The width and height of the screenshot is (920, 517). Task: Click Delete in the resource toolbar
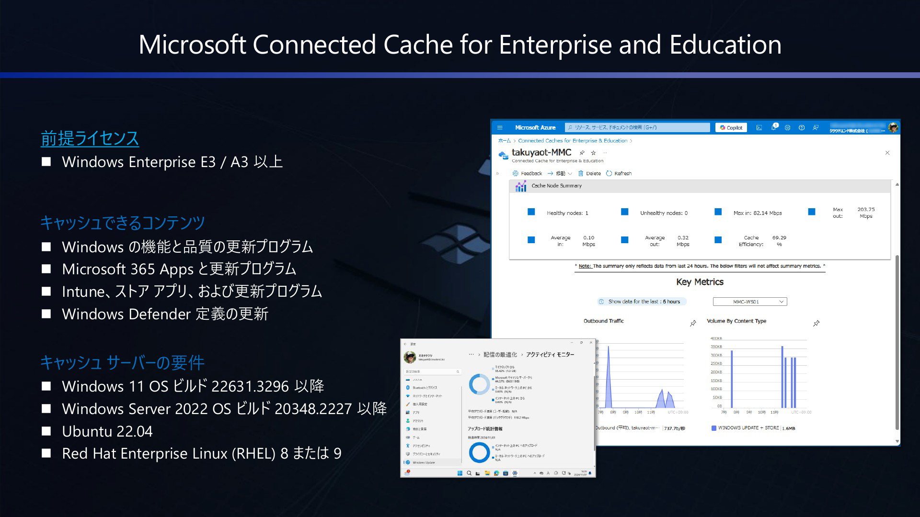click(589, 173)
